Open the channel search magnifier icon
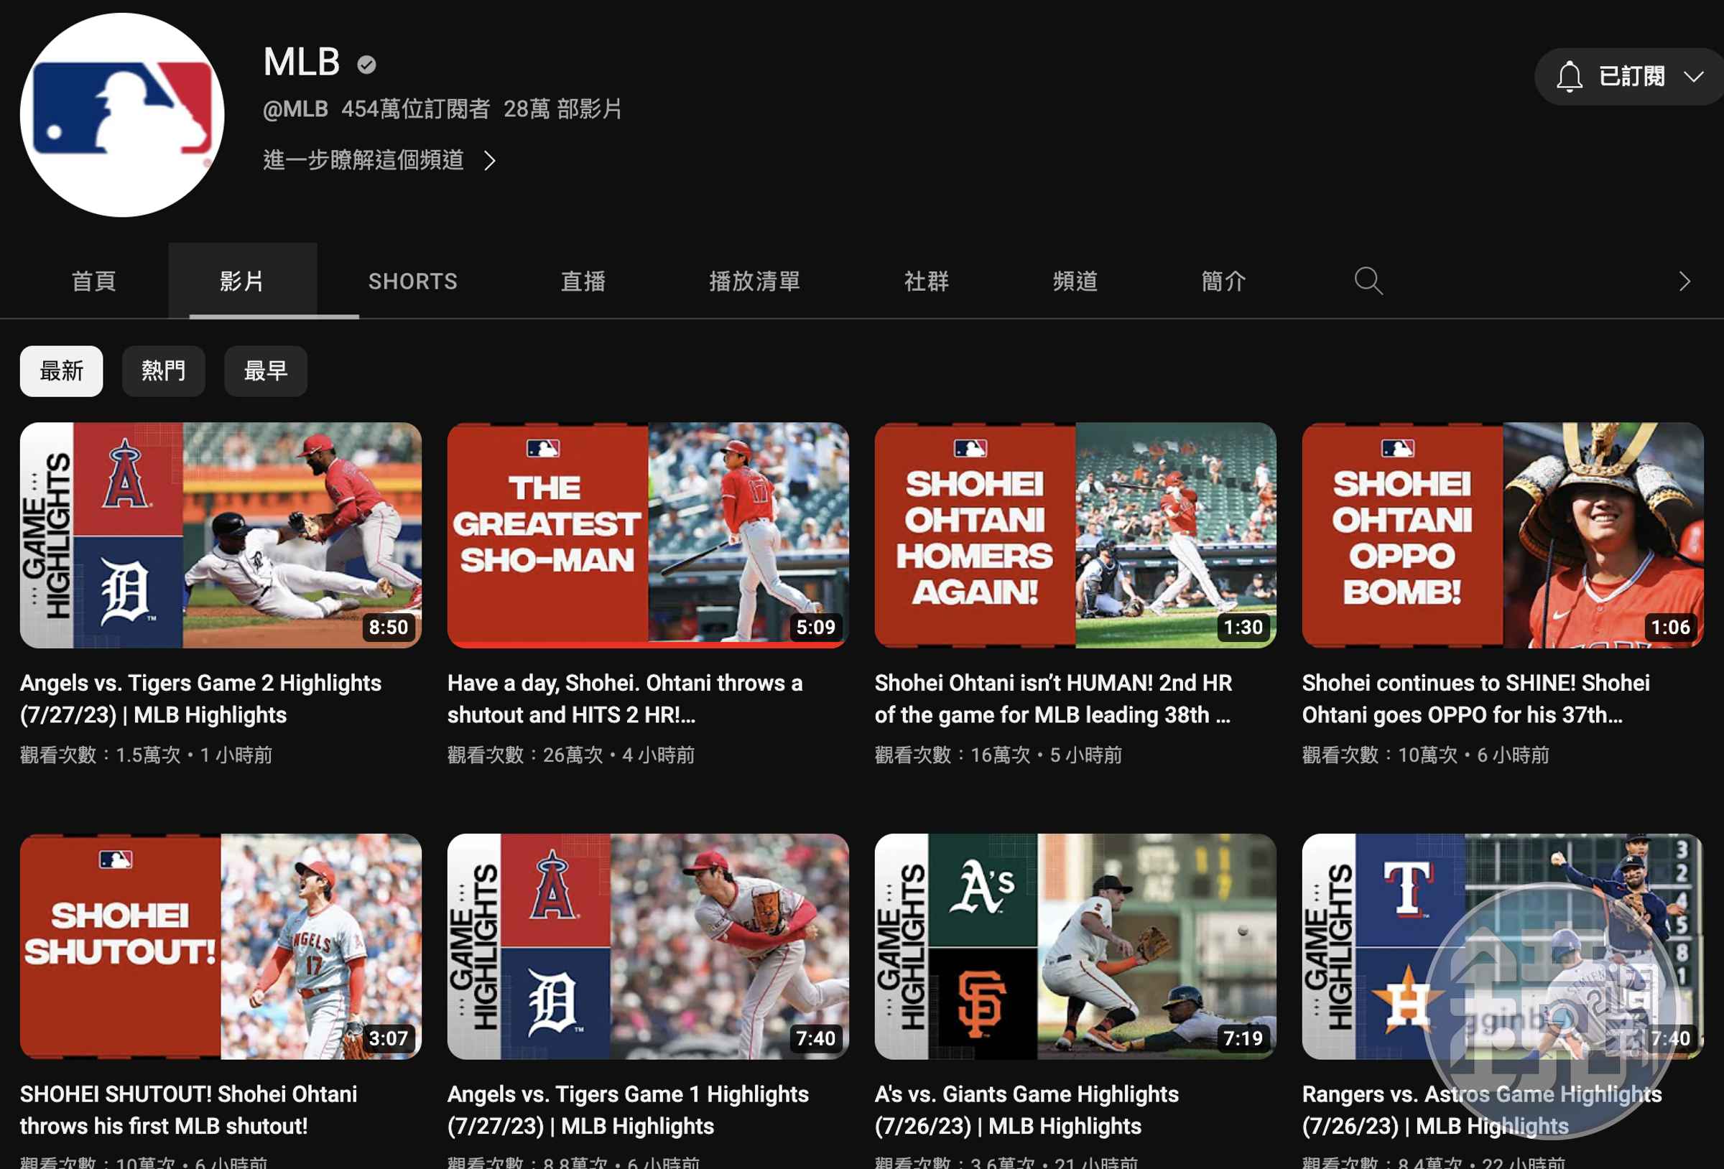Screen dimensions: 1724x1169 [x=1368, y=281]
